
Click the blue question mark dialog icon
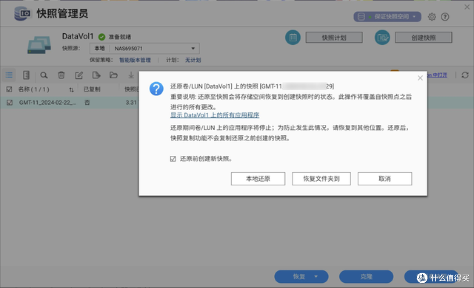click(x=156, y=89)
